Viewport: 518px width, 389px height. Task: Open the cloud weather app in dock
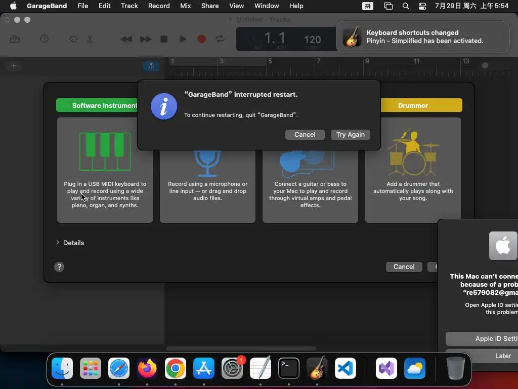tap(415, 368)
